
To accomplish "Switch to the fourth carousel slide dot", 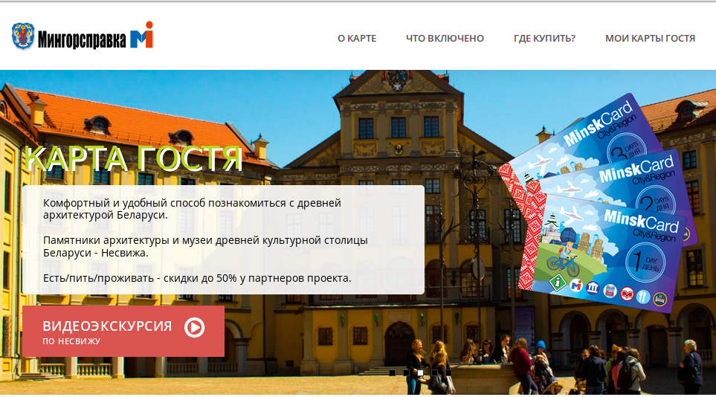I will point(434,372).
